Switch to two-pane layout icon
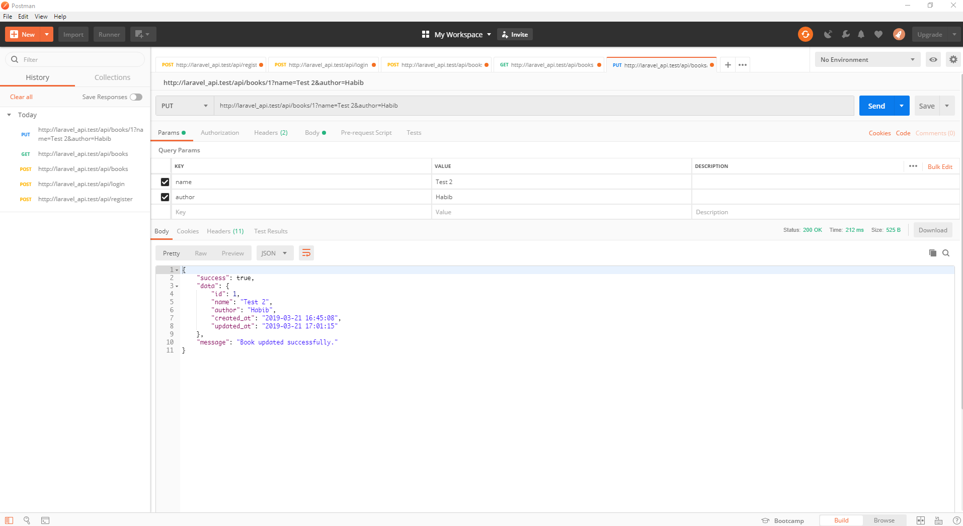Screen dimensions: 963x526 tap(920, 520)
